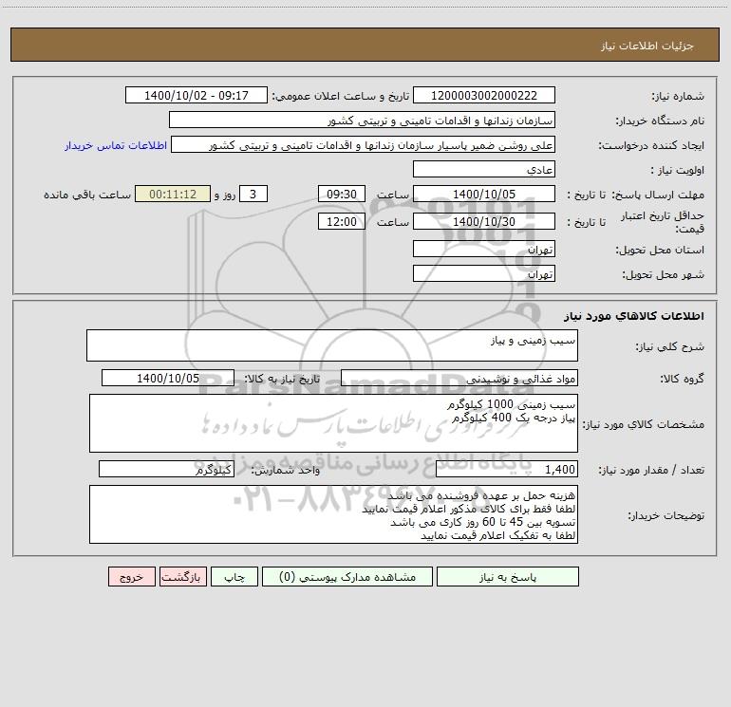Click the general description box سیب زمینی و پیاز
This screenshot has width=731, height=707.
(332, 345)
